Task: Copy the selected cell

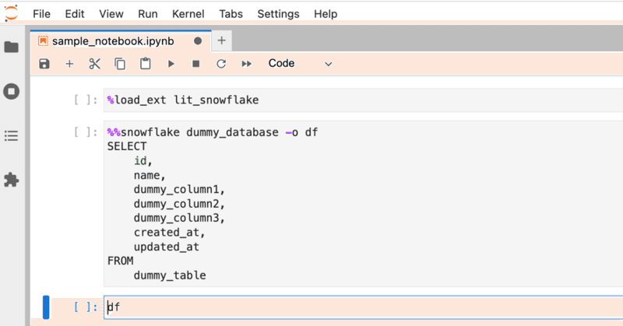Action: (x=120, y=64)
